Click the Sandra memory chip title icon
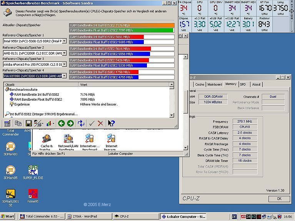This screenshot has width=295, height=221. pos(7,13)
